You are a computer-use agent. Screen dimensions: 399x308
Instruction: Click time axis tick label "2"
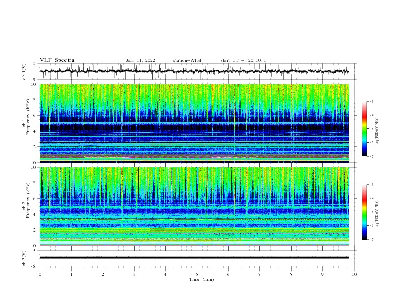point(103,274)
